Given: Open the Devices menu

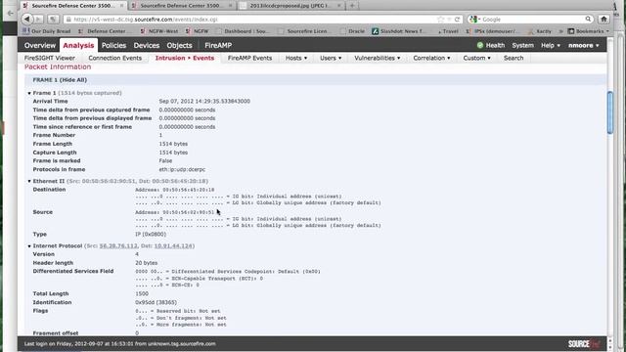Looking at the screenshot, I should (147, 46).
